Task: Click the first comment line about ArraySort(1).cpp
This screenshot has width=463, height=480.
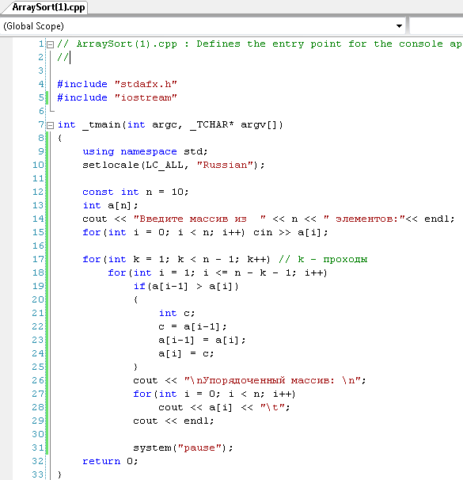Action: pyautogui.click(x=260, y=44)
